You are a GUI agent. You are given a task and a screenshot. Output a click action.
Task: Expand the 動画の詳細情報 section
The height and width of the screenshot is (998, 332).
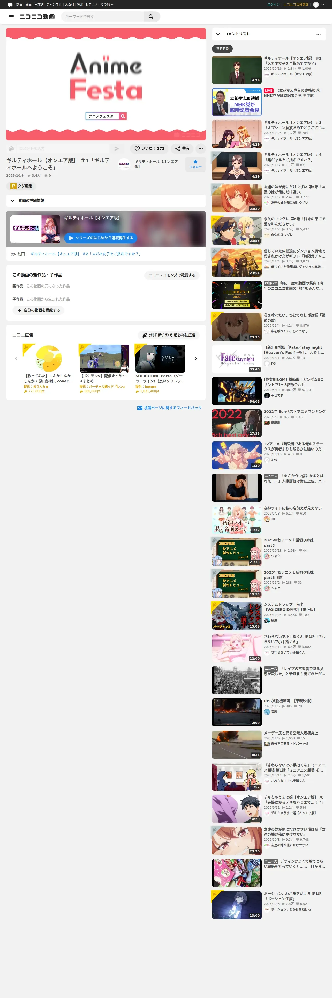pyautogui.click(x=106, y=201)
